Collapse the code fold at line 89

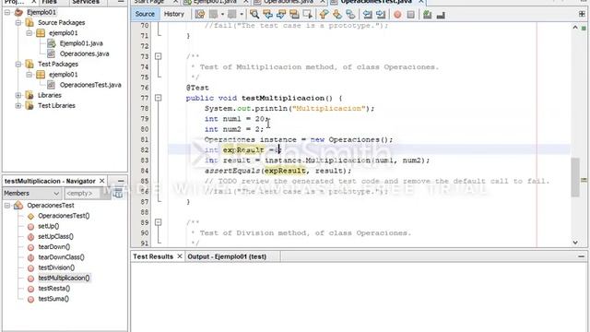tap(158, 222)
